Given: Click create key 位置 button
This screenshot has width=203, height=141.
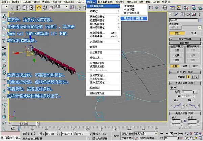Looking at the screenshot, I should click(177, 50).
